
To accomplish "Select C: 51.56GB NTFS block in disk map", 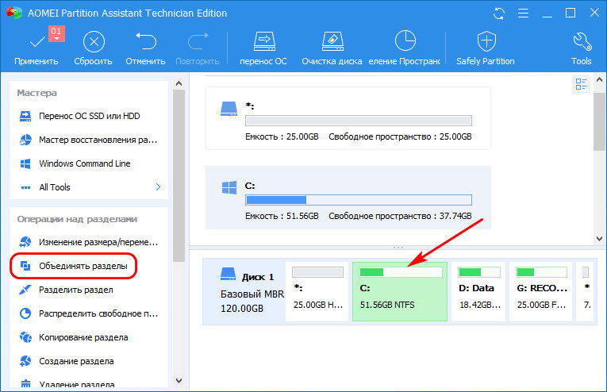I will click(400, 291).
